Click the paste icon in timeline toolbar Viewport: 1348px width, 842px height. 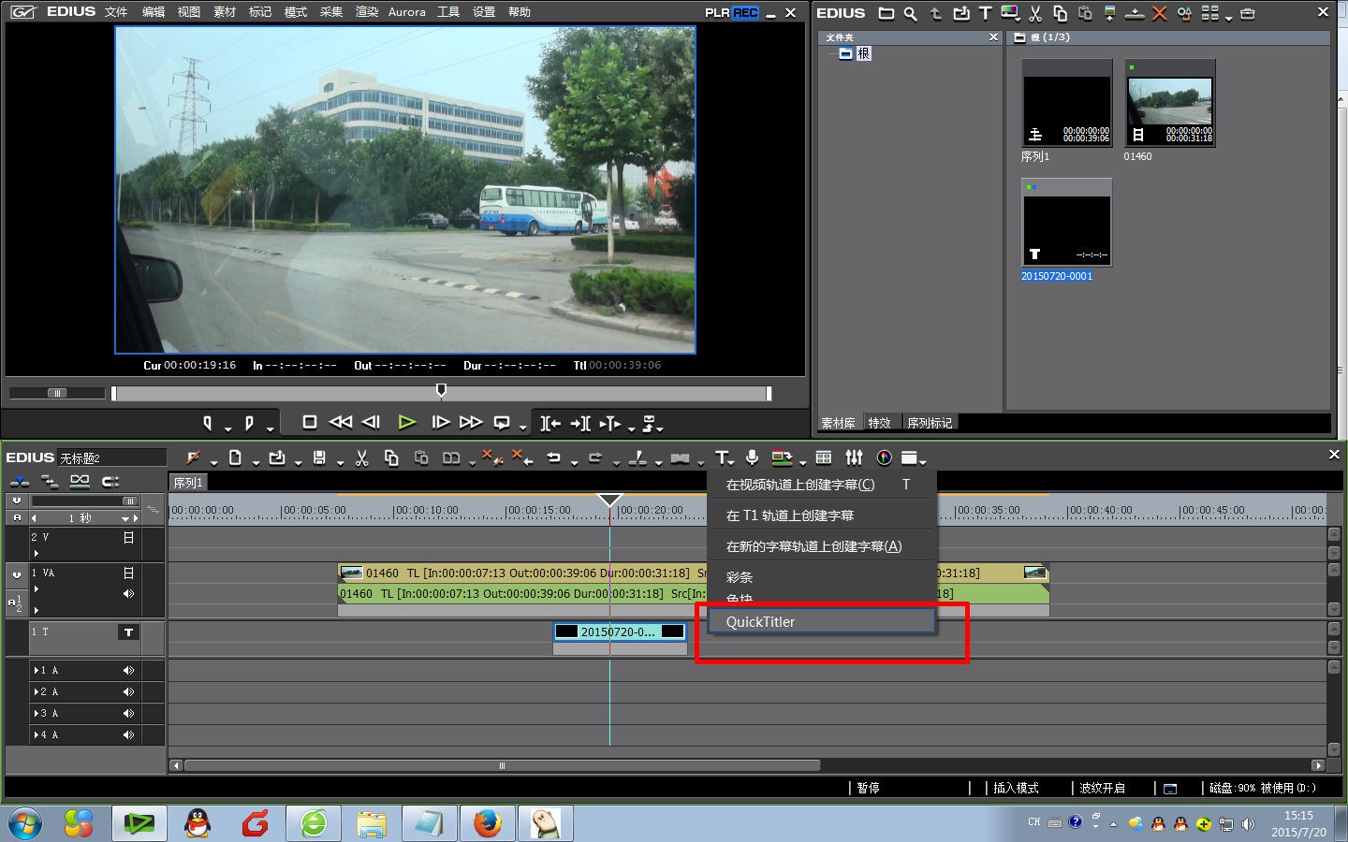pos(421,457)
